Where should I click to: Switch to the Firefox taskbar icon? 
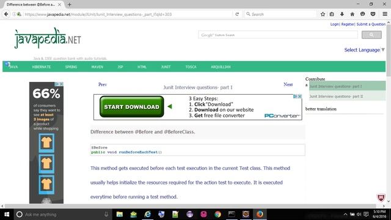pos(260,215)
